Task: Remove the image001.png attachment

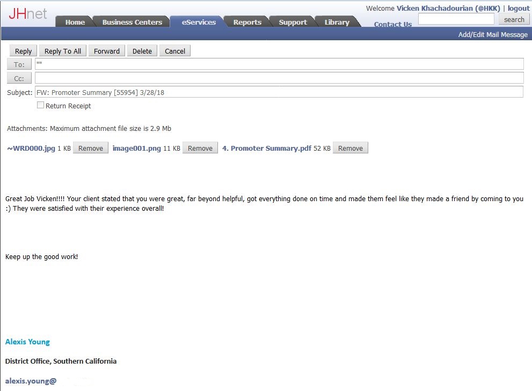Action: [x=200, y=148]
